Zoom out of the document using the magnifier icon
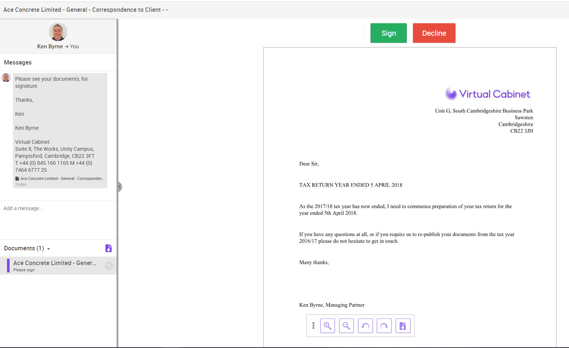 pos(346,326)
